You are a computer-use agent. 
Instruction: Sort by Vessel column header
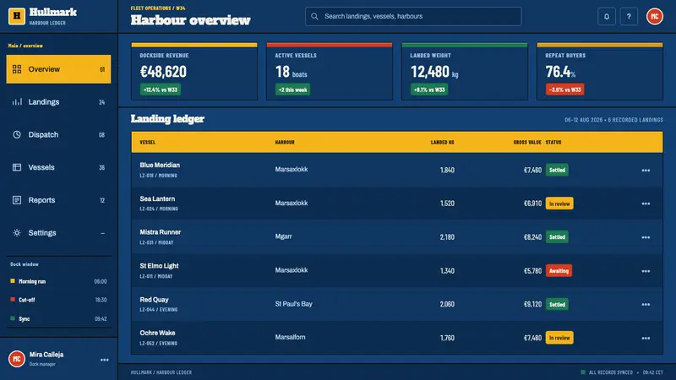[147, 142]
